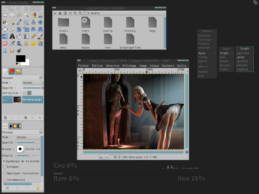Select the Heal bandage tool
The height and width of the screenshot is (194, 259).
tap(33, 43)
